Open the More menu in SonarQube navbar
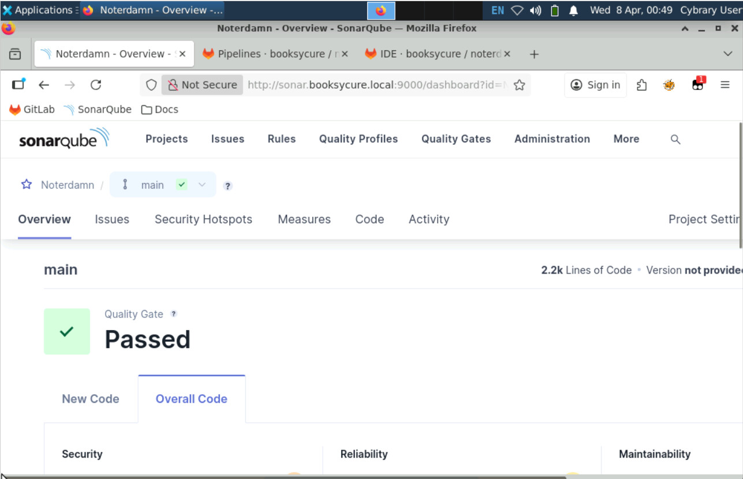743x479 pixels. tap(626, 139)
